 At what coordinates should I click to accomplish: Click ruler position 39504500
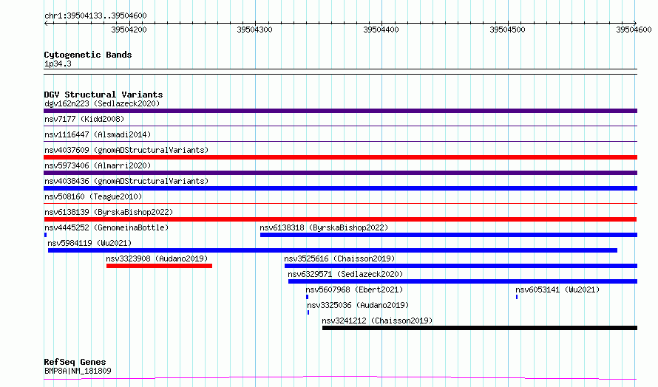click(x=507, y=30)
